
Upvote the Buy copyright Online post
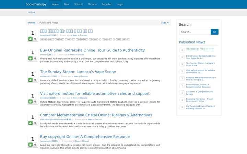31,144
